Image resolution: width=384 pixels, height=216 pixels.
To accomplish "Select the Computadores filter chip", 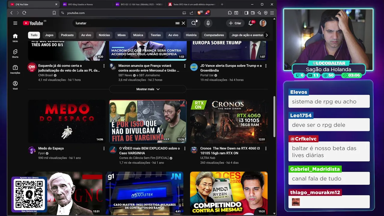I will [x=214, y=35].
